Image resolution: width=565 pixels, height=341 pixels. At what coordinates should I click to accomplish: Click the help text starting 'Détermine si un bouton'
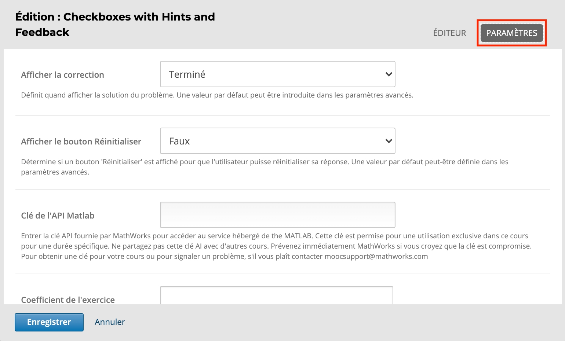[x=264, y=162]
